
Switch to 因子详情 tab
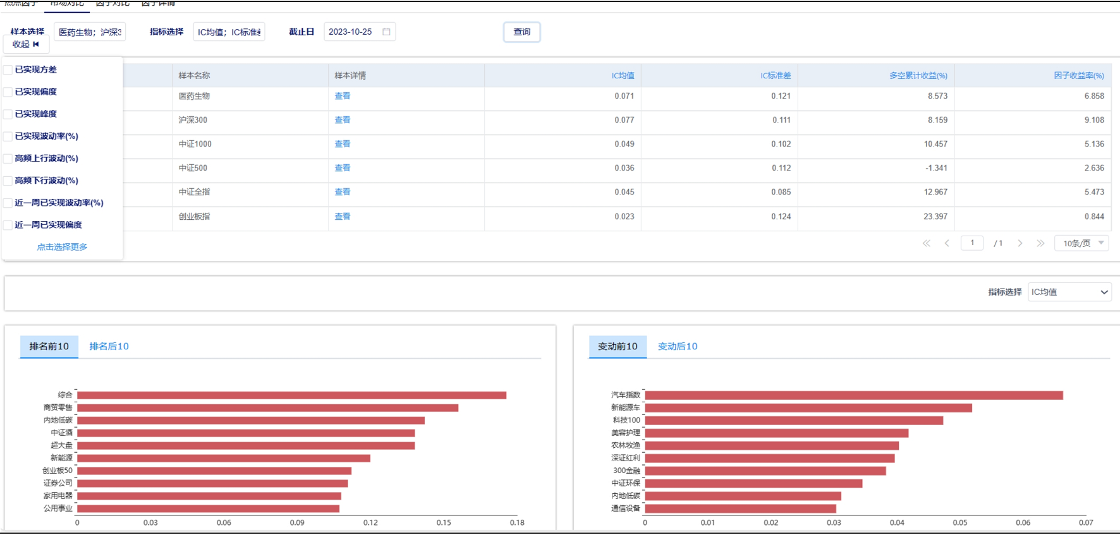pos(158,4)
